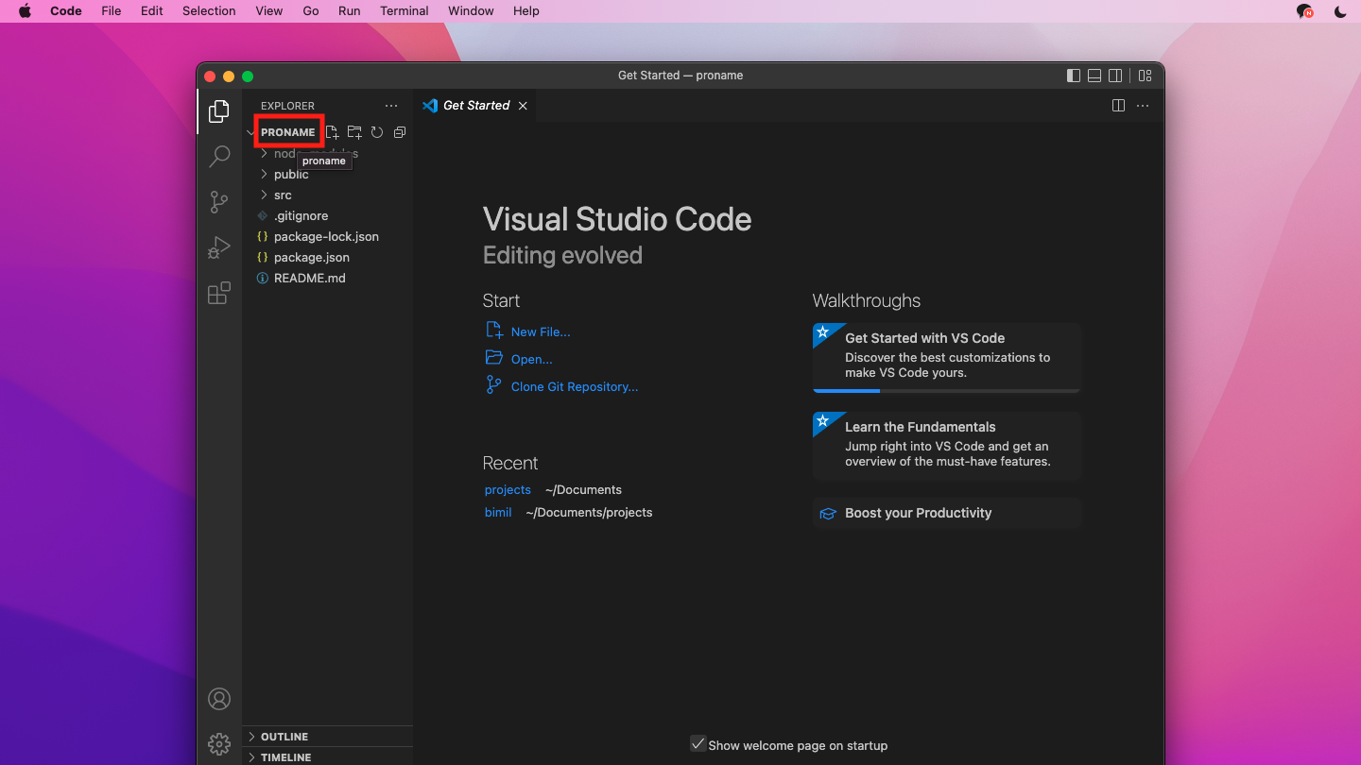Click the Do Not Disturb moon icon
Image resolution: width=1361 pixels, height=765 pixels.
tap(1340, 11)
